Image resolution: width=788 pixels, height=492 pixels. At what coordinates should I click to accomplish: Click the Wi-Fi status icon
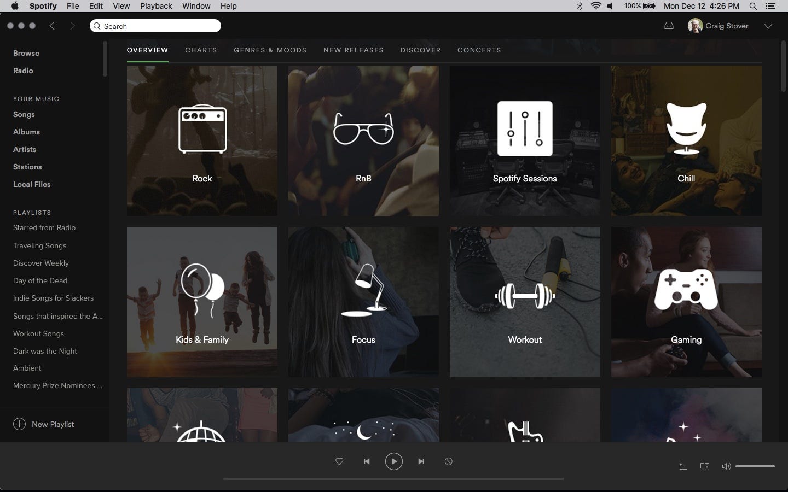pos(596,6)
